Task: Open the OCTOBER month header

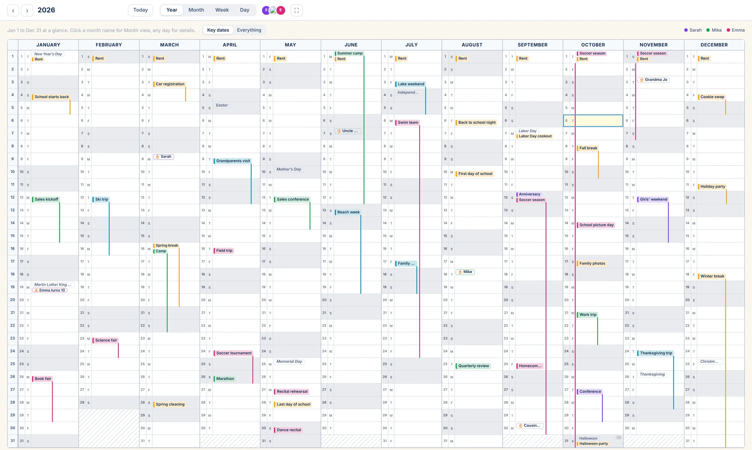Action: pos(593,45)
